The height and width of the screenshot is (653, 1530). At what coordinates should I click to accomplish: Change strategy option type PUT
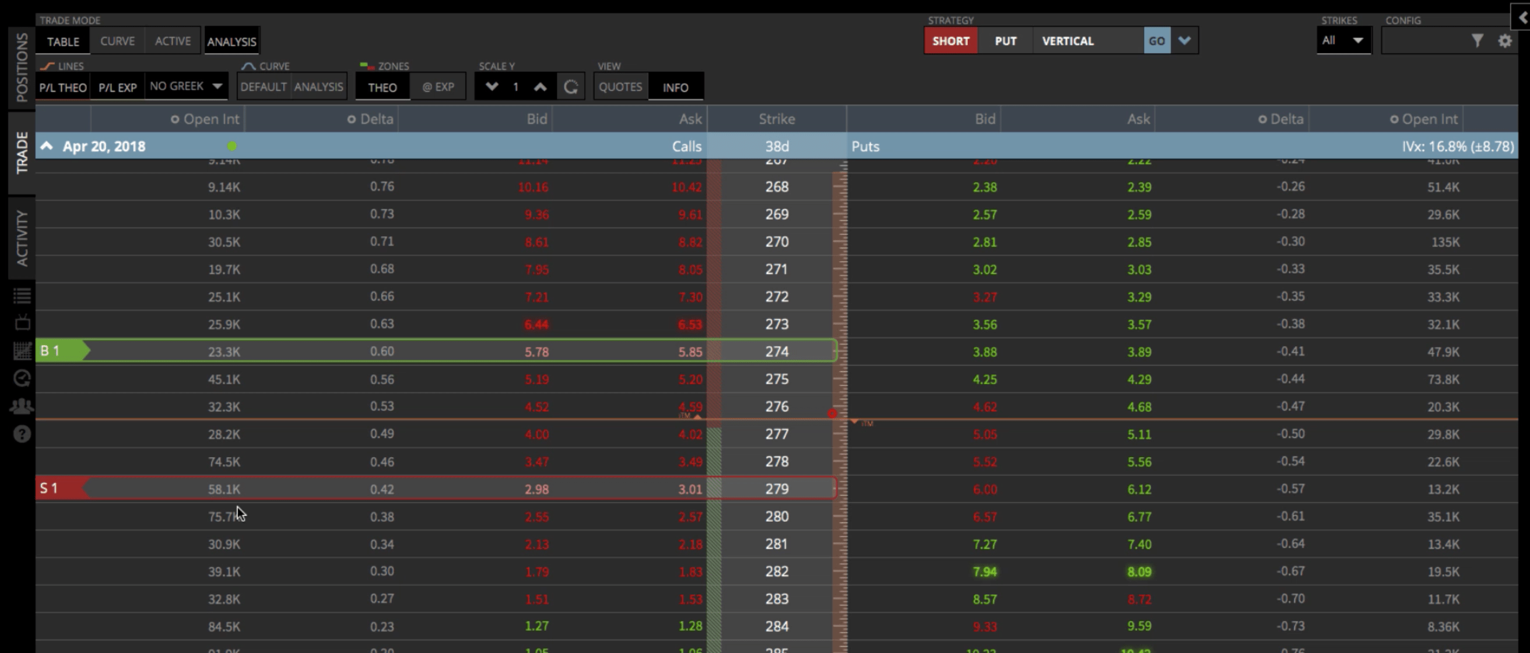coord(1006,40)
